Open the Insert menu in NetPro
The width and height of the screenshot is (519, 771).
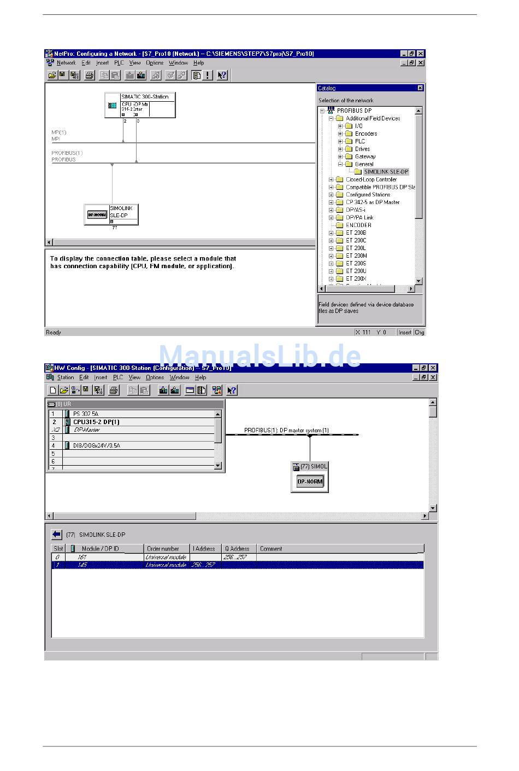point(103,63)
